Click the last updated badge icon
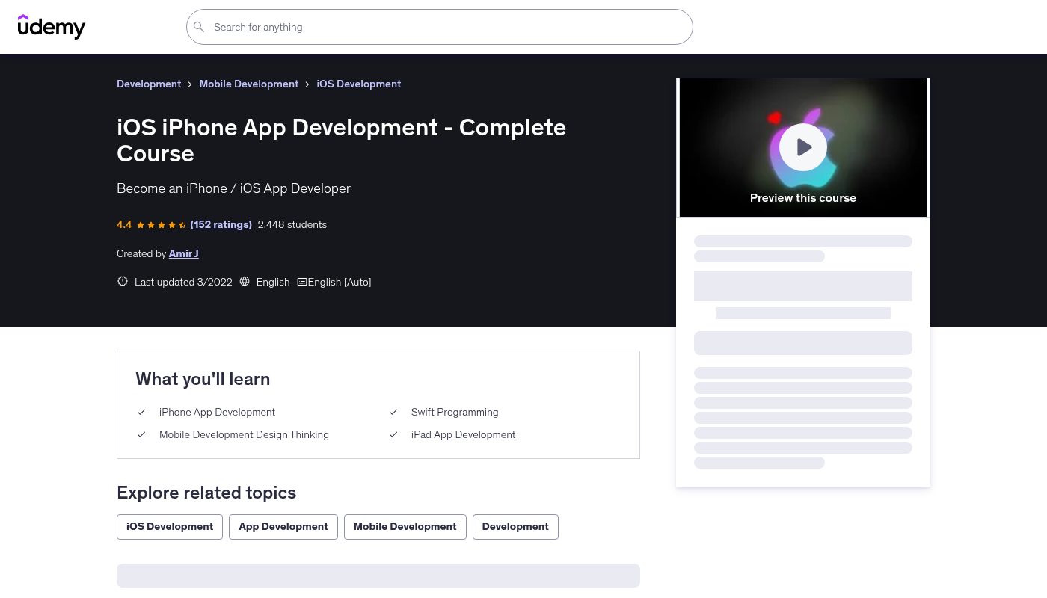 tap(123, 282)
